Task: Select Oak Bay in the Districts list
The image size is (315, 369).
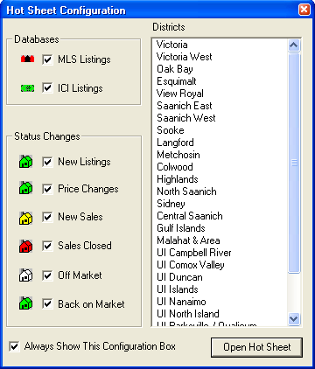Action: point(175,69)
